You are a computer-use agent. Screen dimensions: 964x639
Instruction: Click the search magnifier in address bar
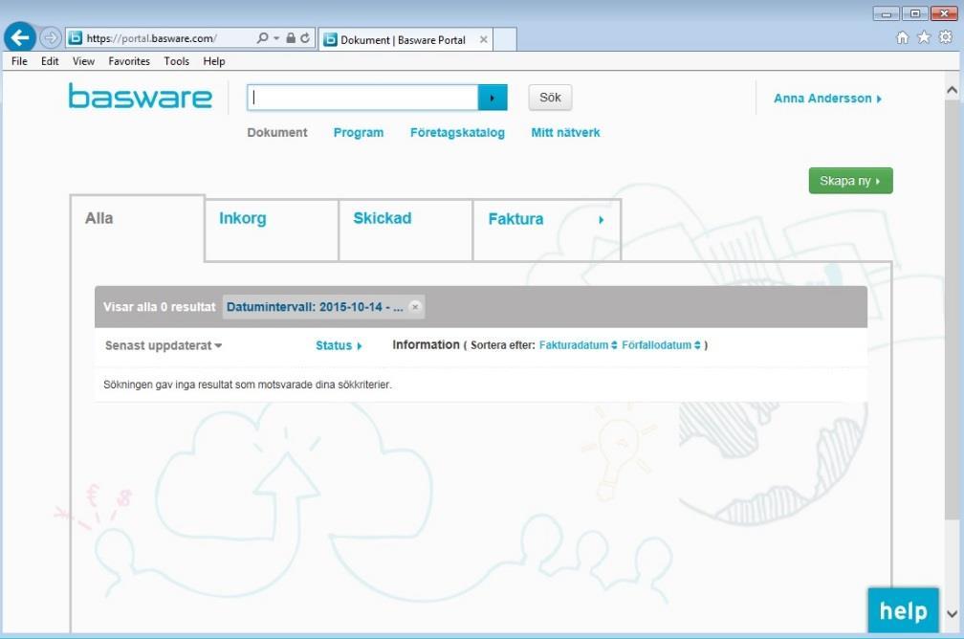pyautogui.click(x=262, y=38)
